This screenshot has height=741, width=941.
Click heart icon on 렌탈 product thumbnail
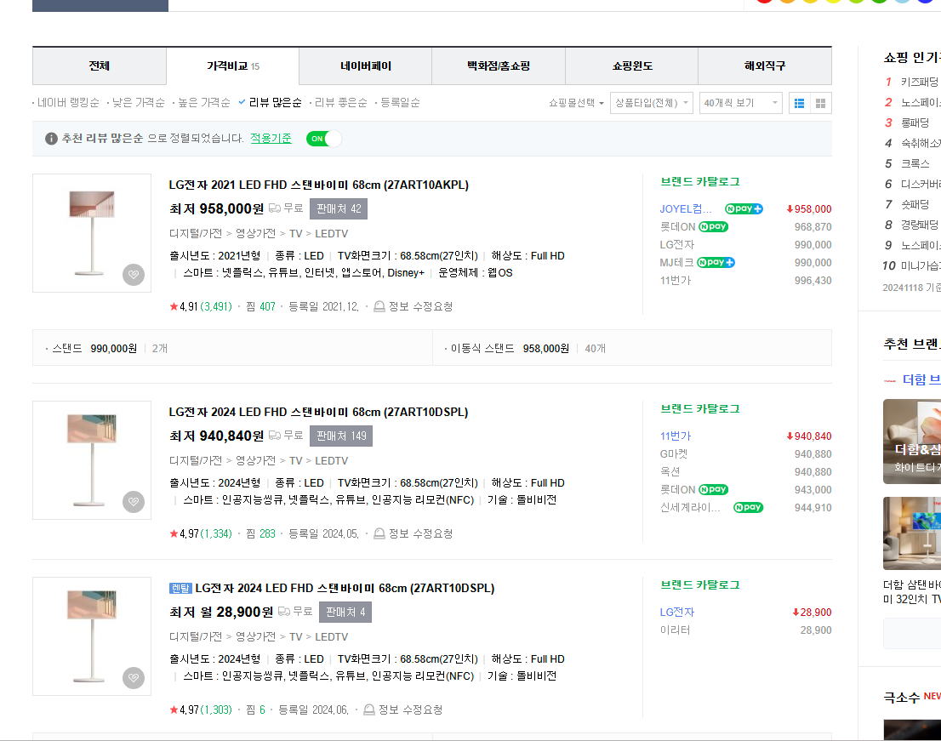[134, 678]
